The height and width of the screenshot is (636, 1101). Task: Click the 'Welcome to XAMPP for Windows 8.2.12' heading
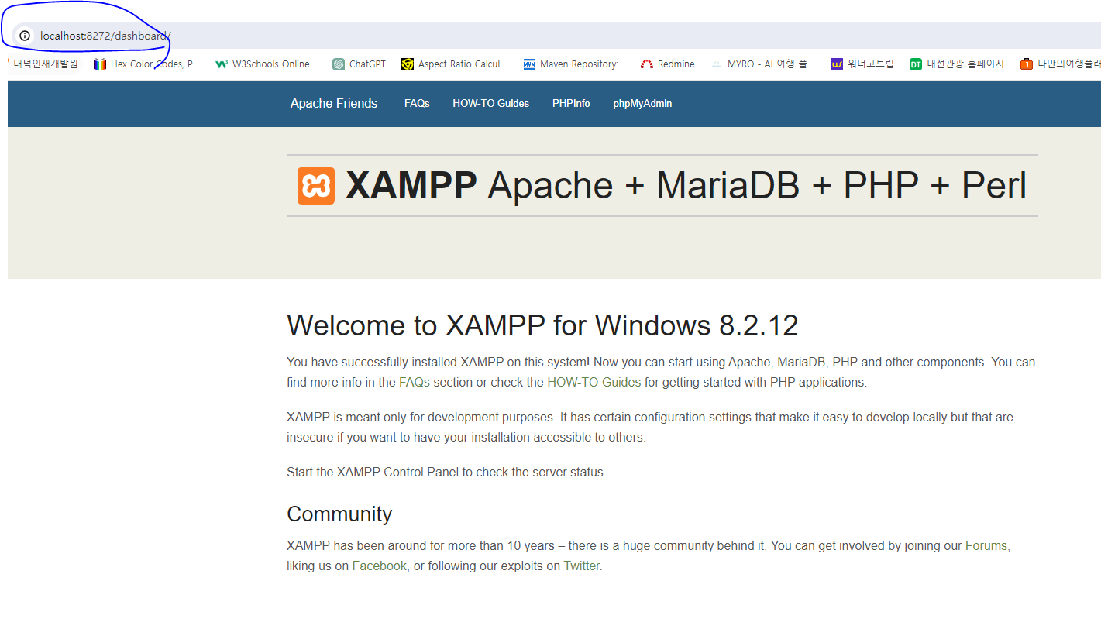(542, 326)
